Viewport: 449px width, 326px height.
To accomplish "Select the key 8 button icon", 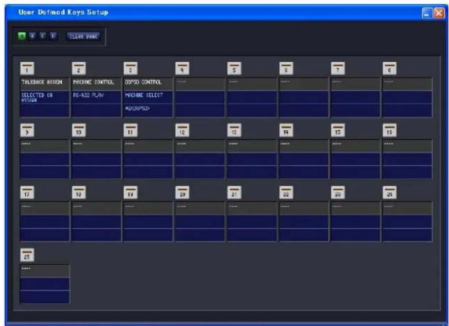I will point(390,69).
